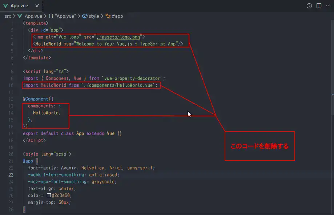Open the More Actions ellipsis menu
Screen dimensions: 334x215
(328, 5)
